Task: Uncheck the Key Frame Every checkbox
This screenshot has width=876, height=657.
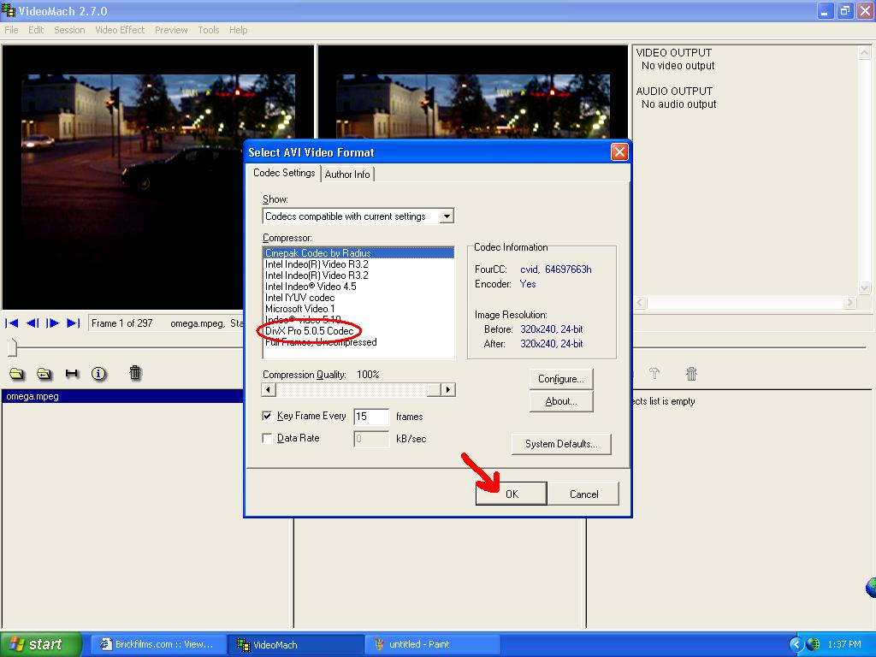Action: (x=268, y=417)
